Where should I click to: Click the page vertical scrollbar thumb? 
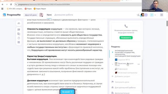tap(167, 23)
